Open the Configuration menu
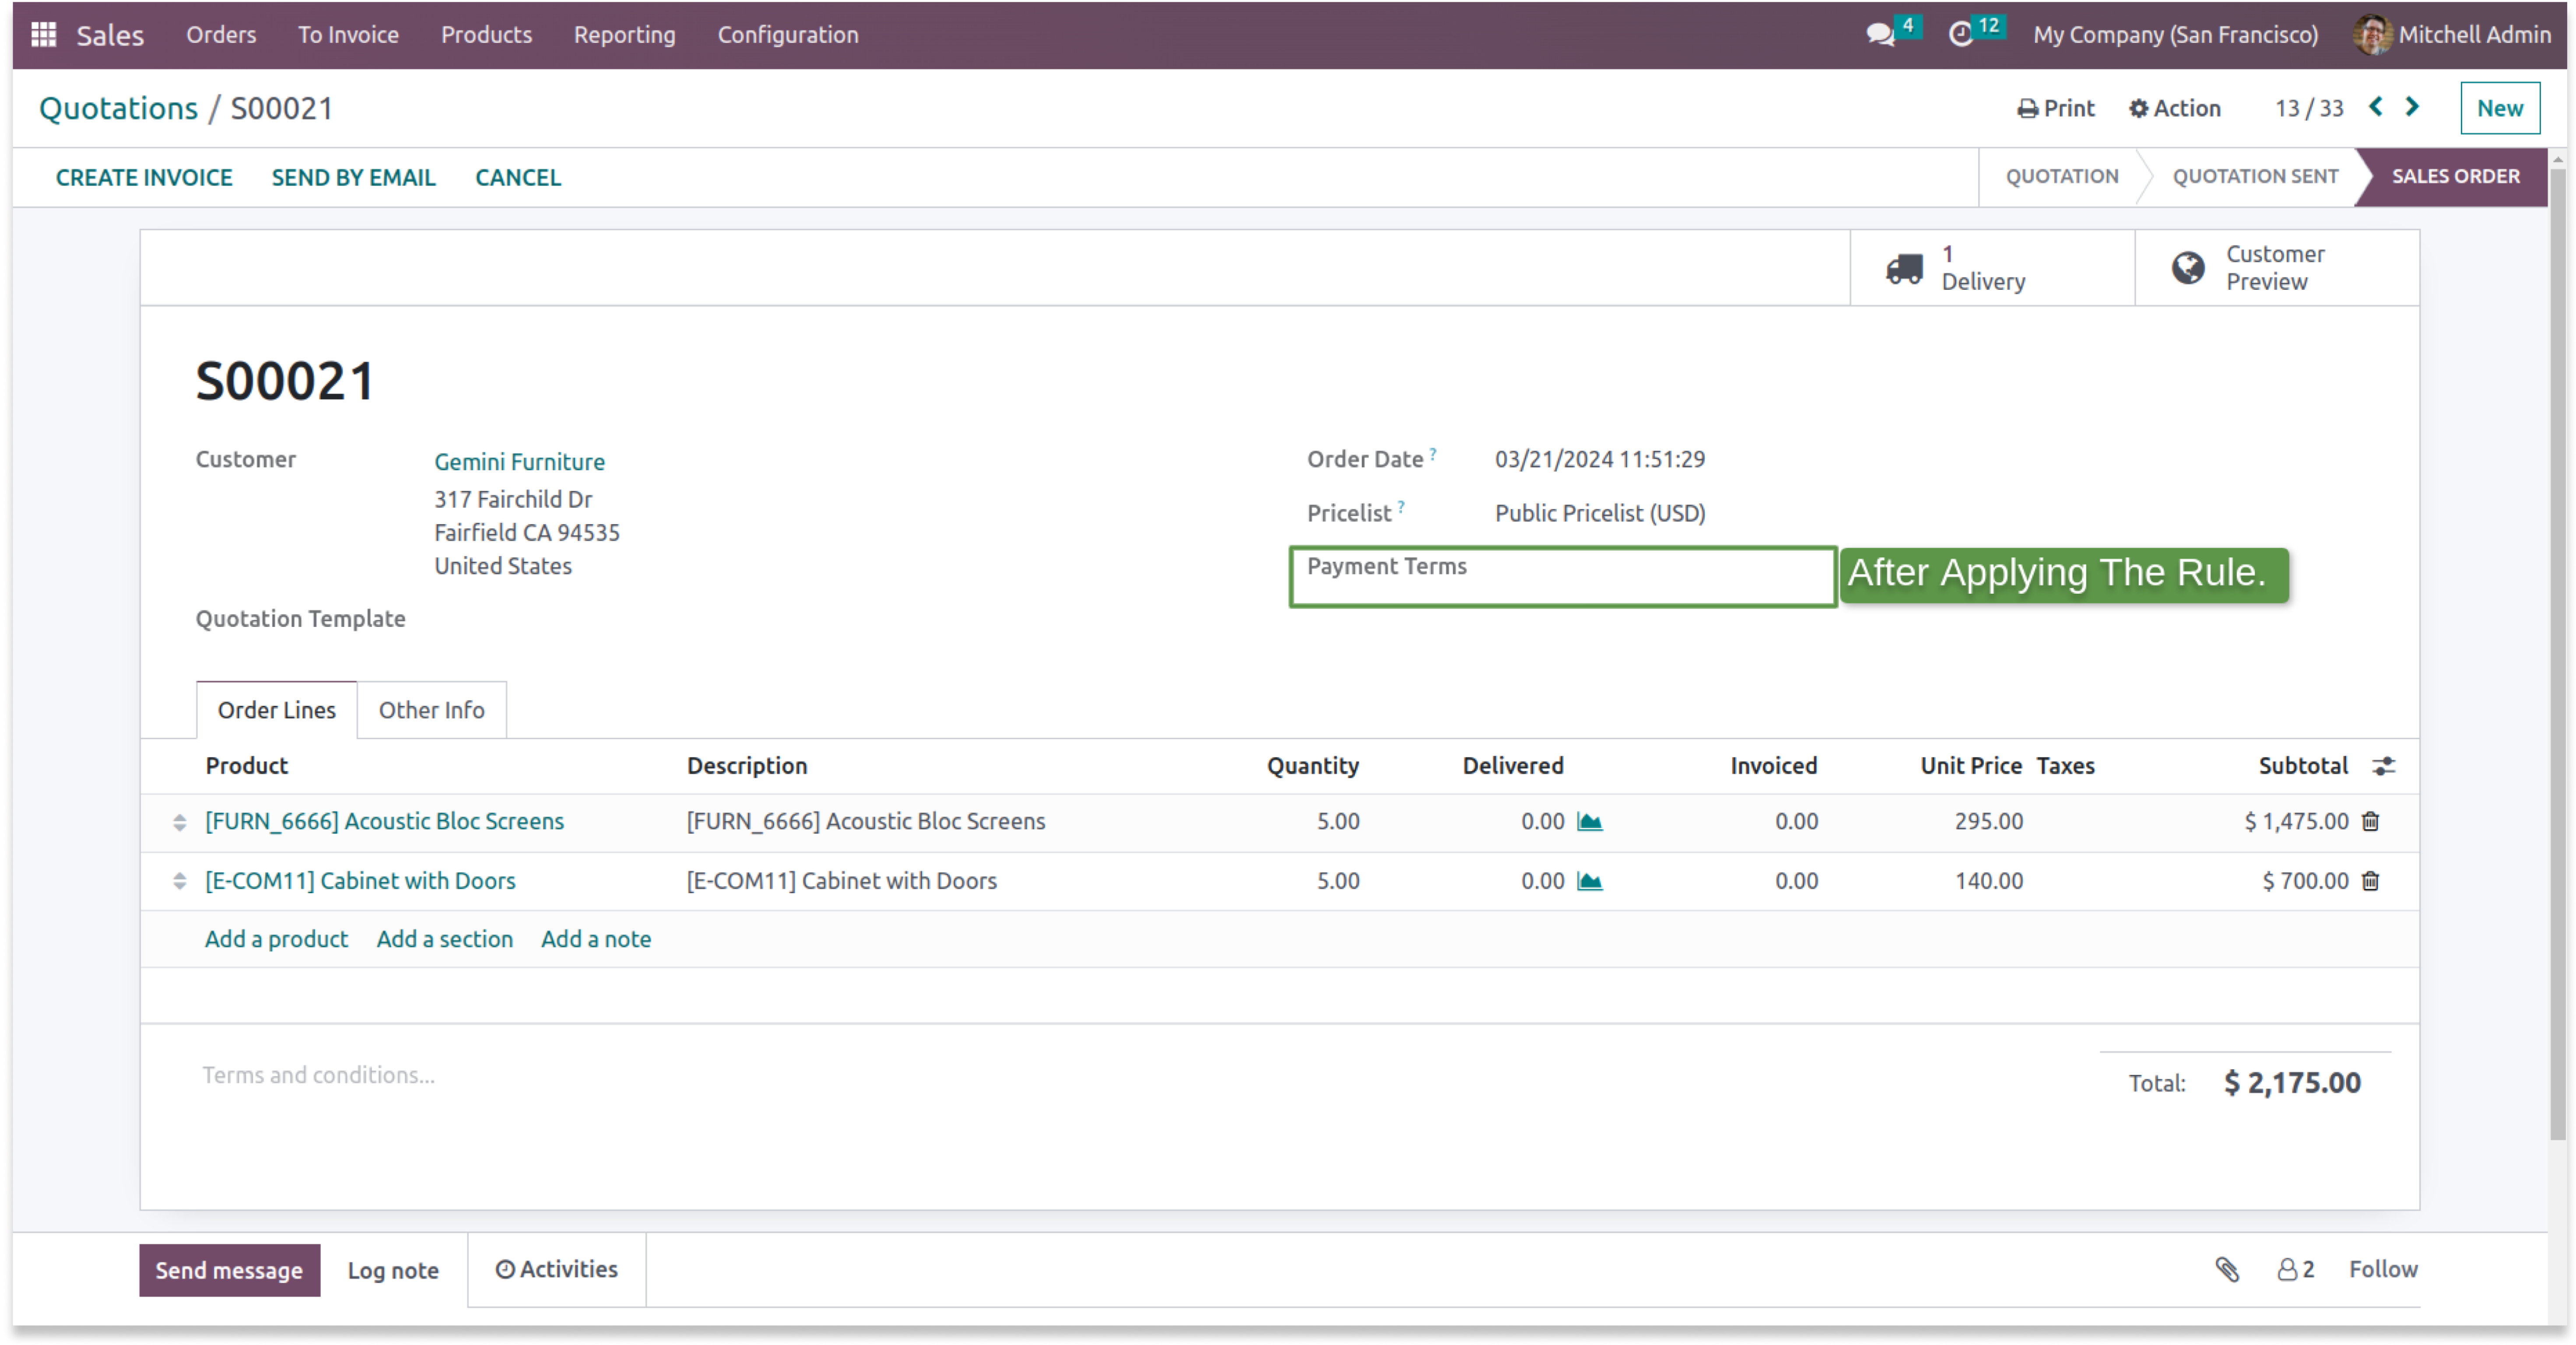 (788, 35)
